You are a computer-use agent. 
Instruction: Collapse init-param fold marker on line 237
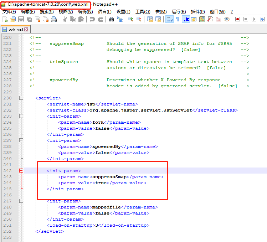click(21, 140)
